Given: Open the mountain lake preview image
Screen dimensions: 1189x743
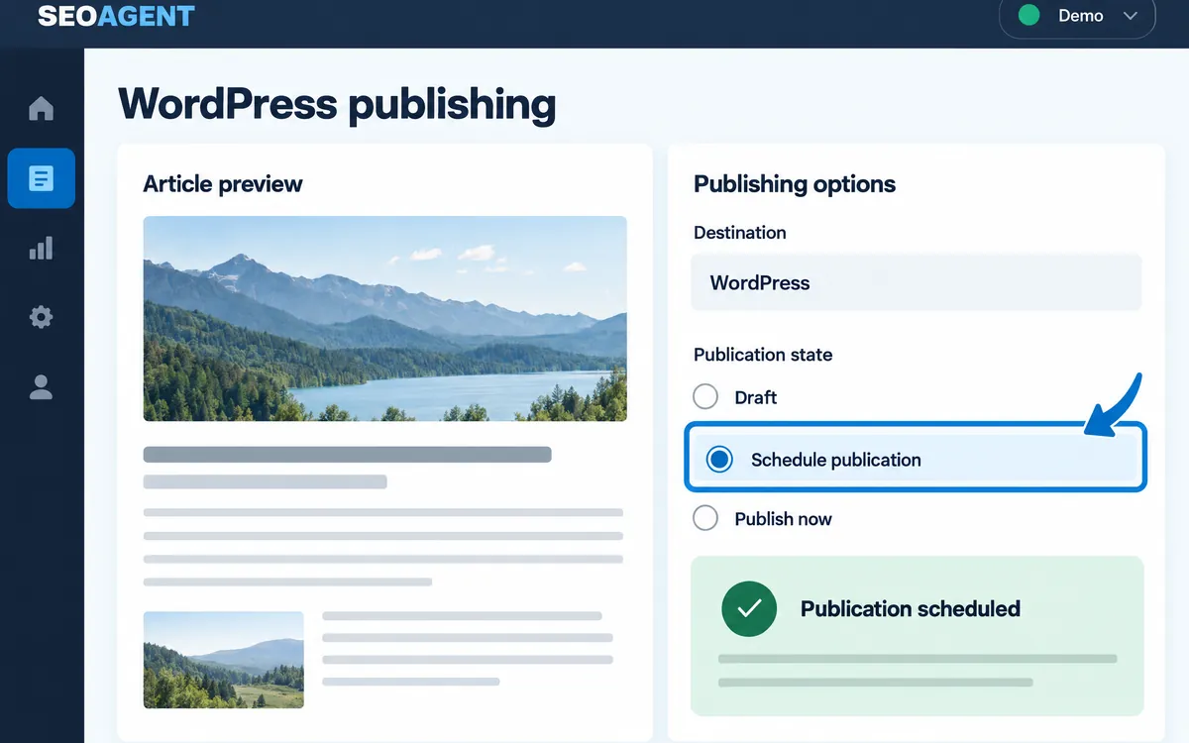Looking at the screenshot, I should pos(384,319).
